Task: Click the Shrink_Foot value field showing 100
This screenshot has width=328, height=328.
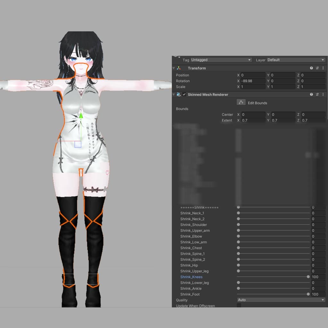Action: point(318,294)
